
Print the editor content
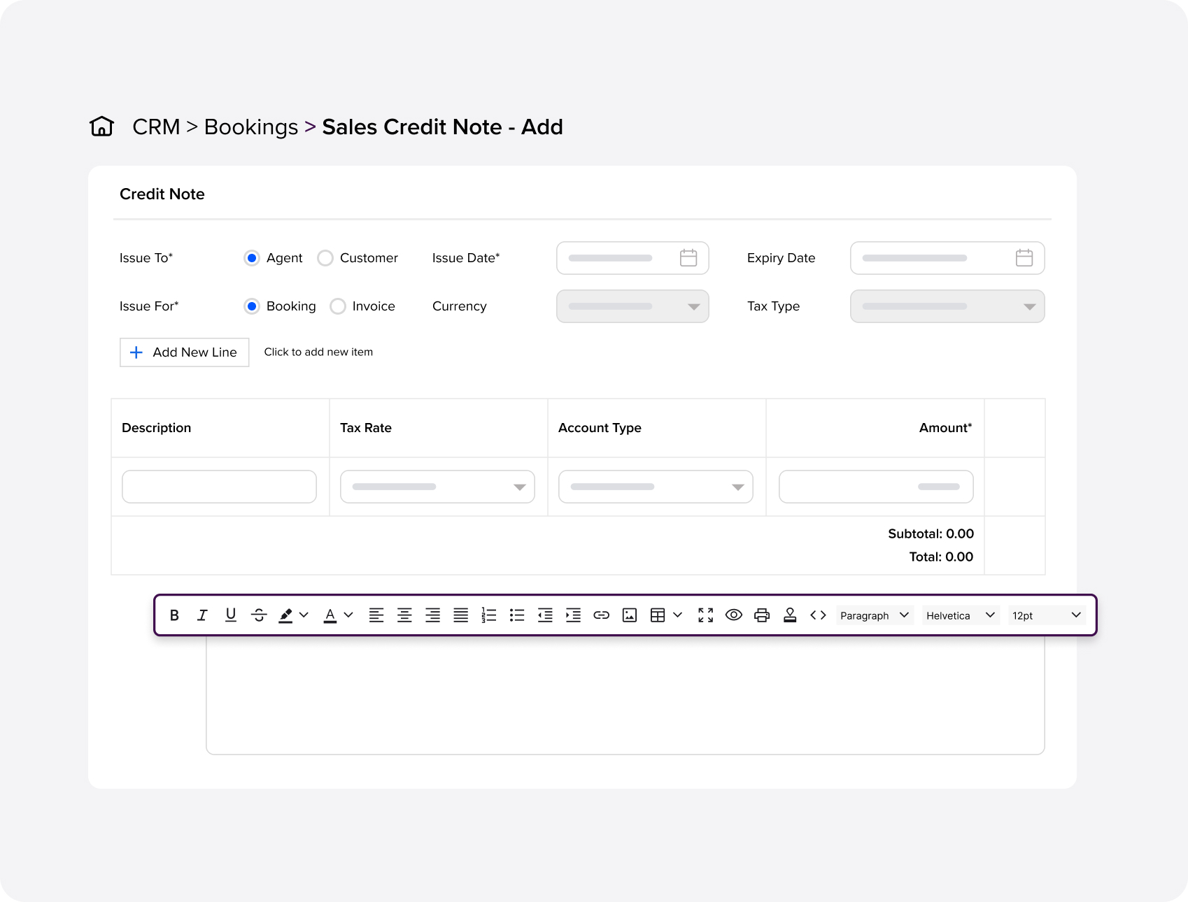click(762, 615)
